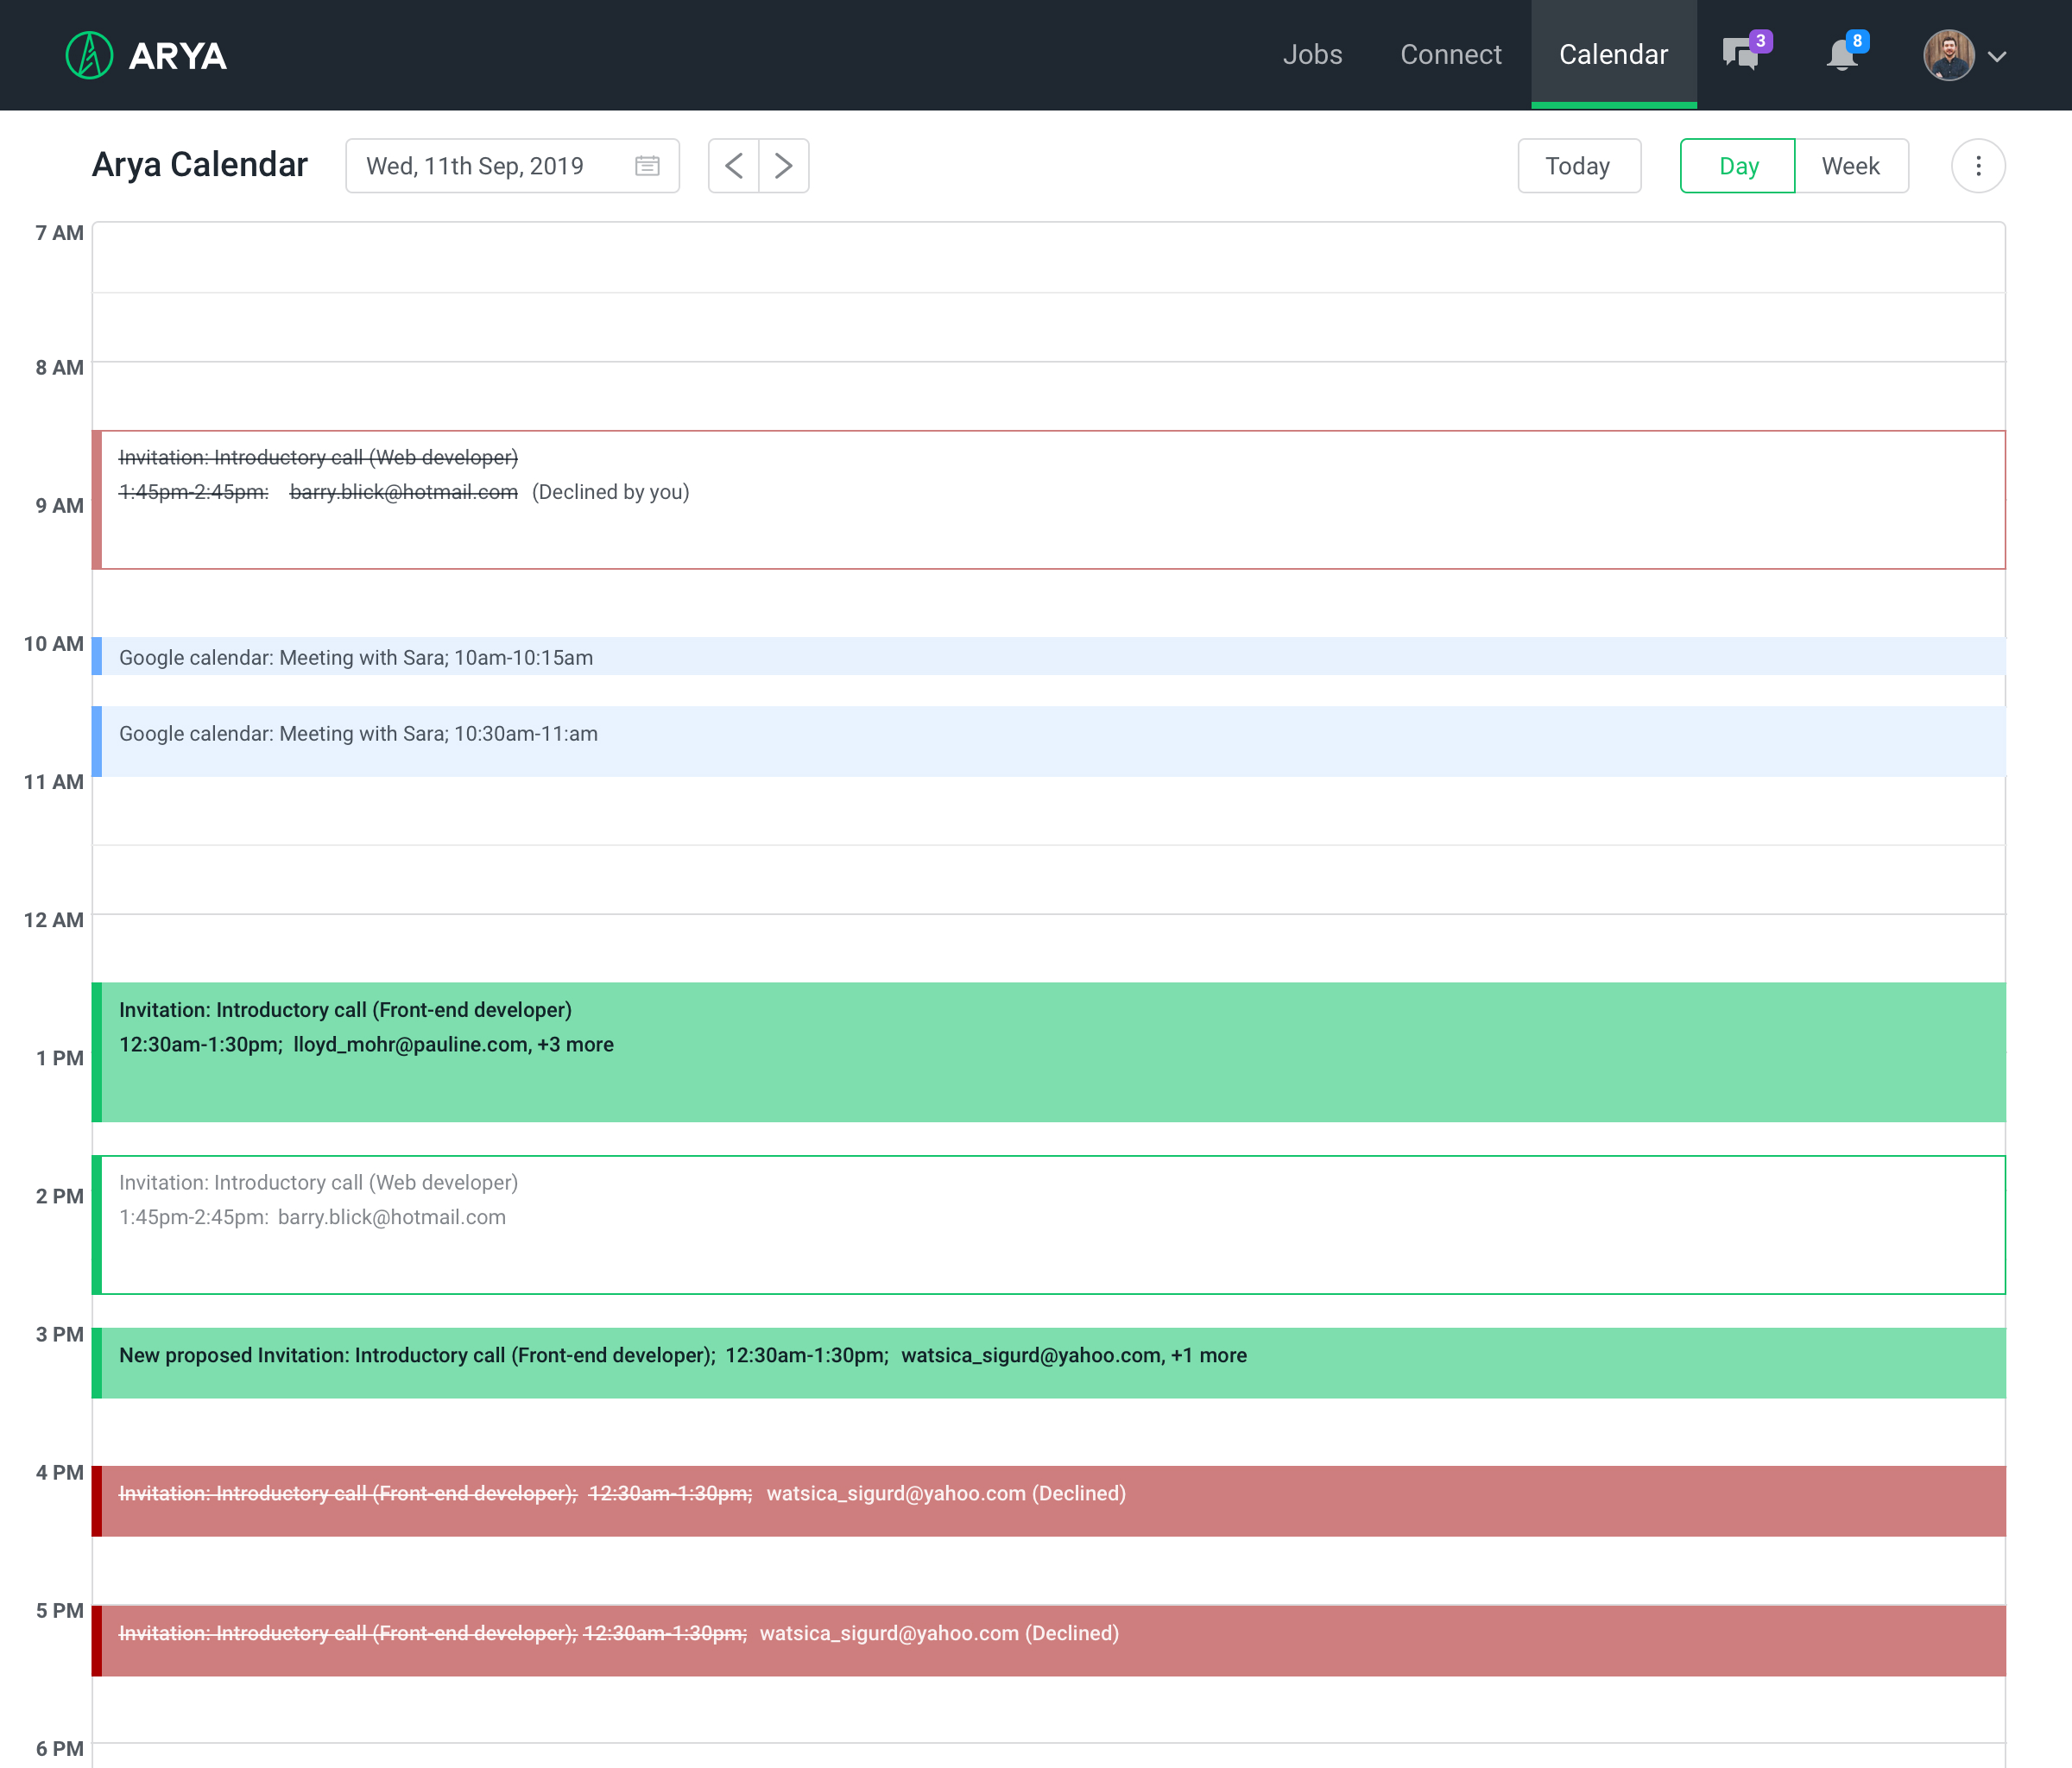Open the Jobs menu item
2072x1768 pixels.
tap(1312, 55)
